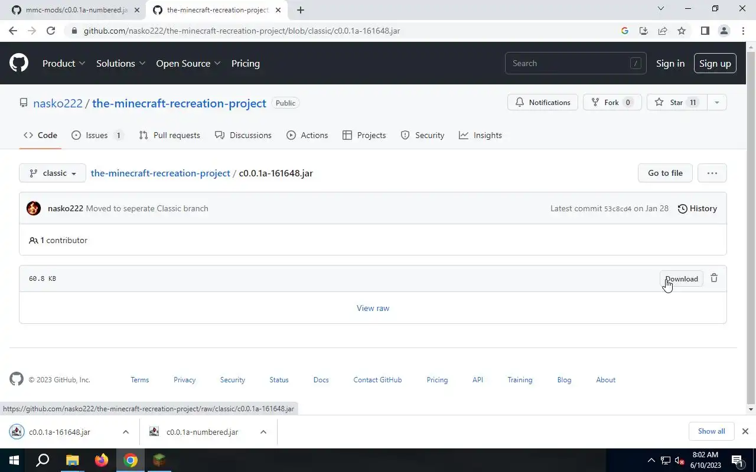756x472 pixels.
Task: Open the classic branch selector
Action: (53, 173)
